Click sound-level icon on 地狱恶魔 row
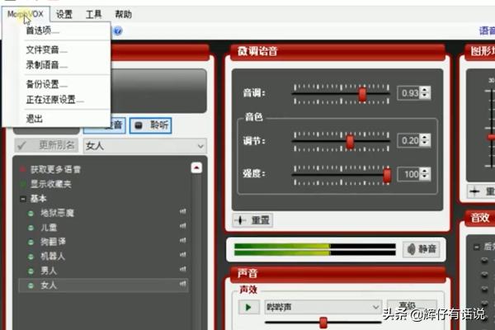Screen dimensions: 495x330 [x=183, y=211]
